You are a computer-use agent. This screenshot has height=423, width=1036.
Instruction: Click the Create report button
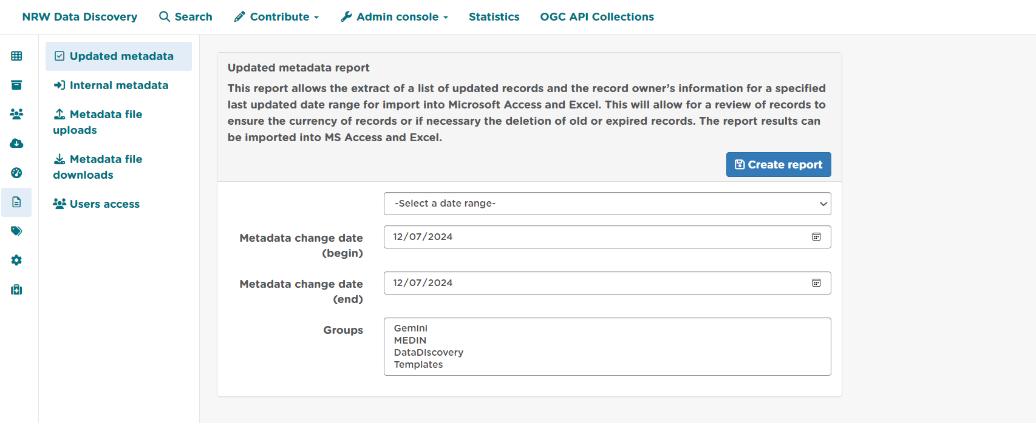[x=779, y=165]
